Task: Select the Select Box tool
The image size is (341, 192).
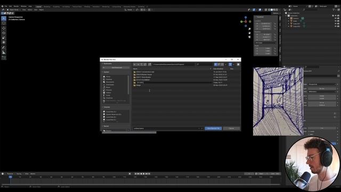Action: [x=4, y=18]
